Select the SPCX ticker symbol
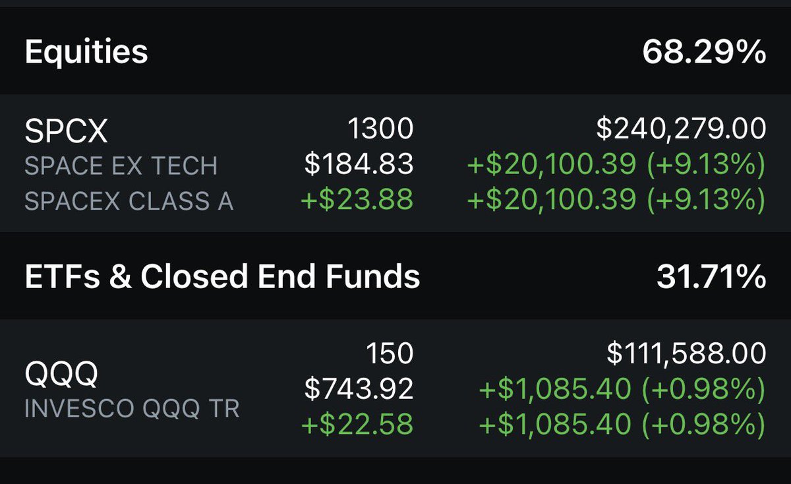 tap(66, 133)
